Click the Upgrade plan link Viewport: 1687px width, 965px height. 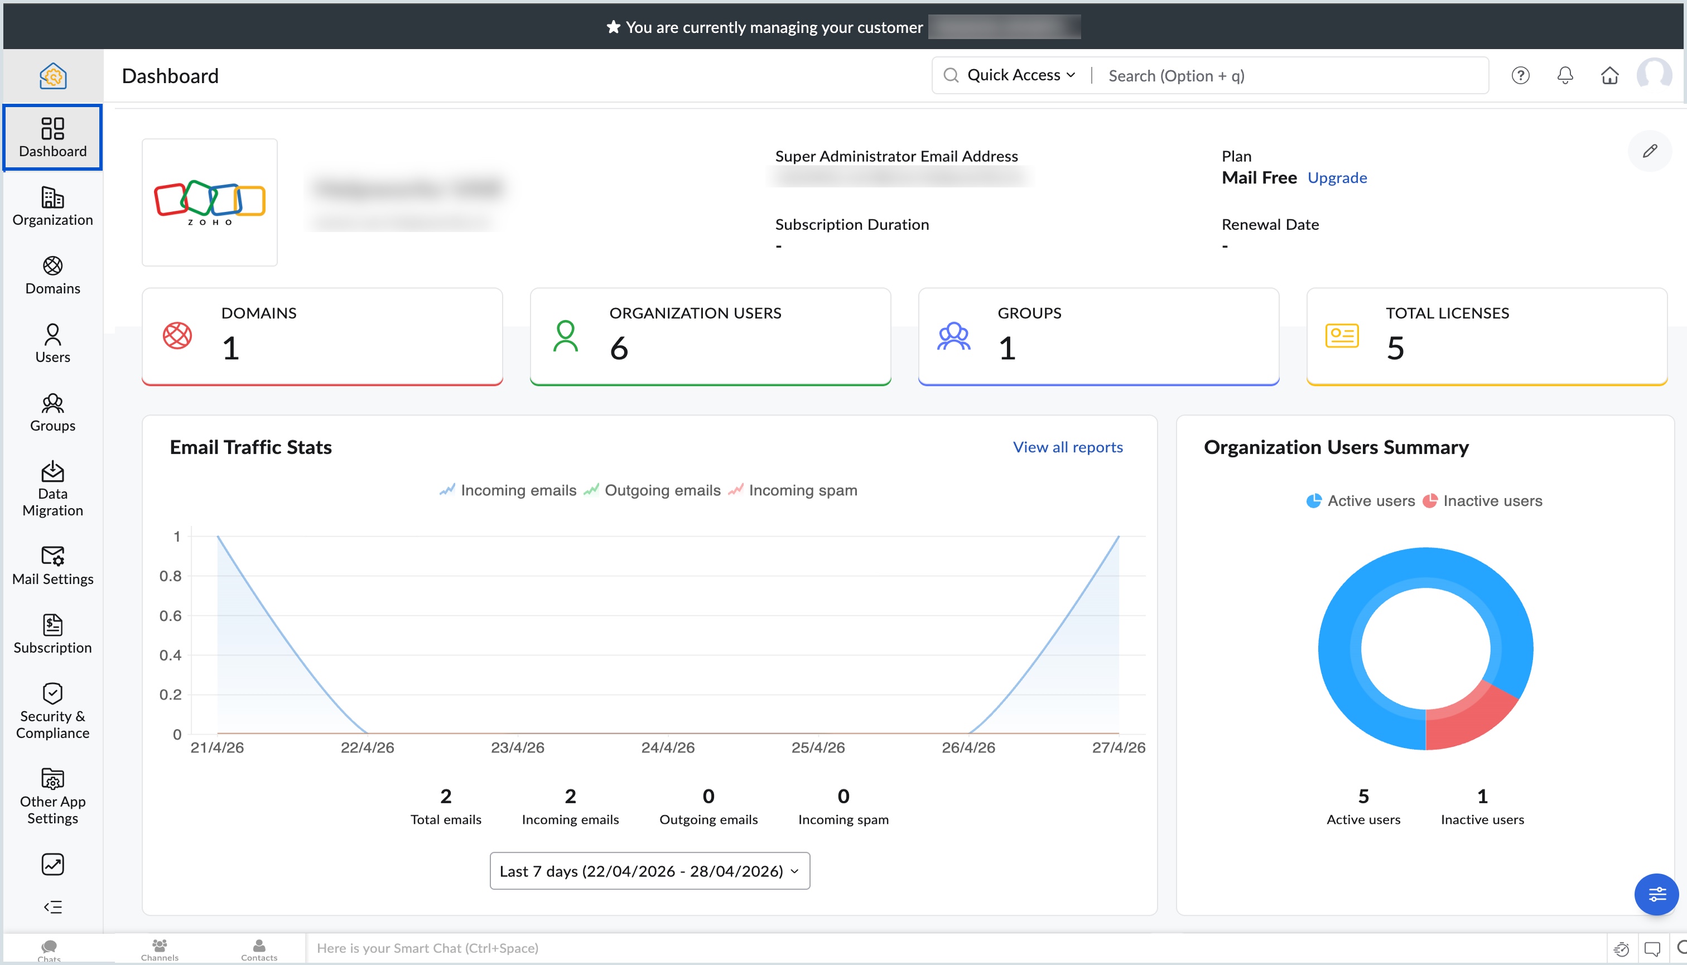[1337, 177]
